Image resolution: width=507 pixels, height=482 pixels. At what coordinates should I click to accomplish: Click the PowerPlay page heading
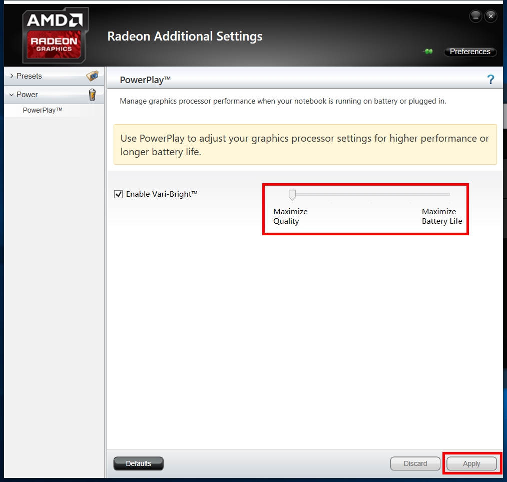pyautogui.click(x=145, y=80)
